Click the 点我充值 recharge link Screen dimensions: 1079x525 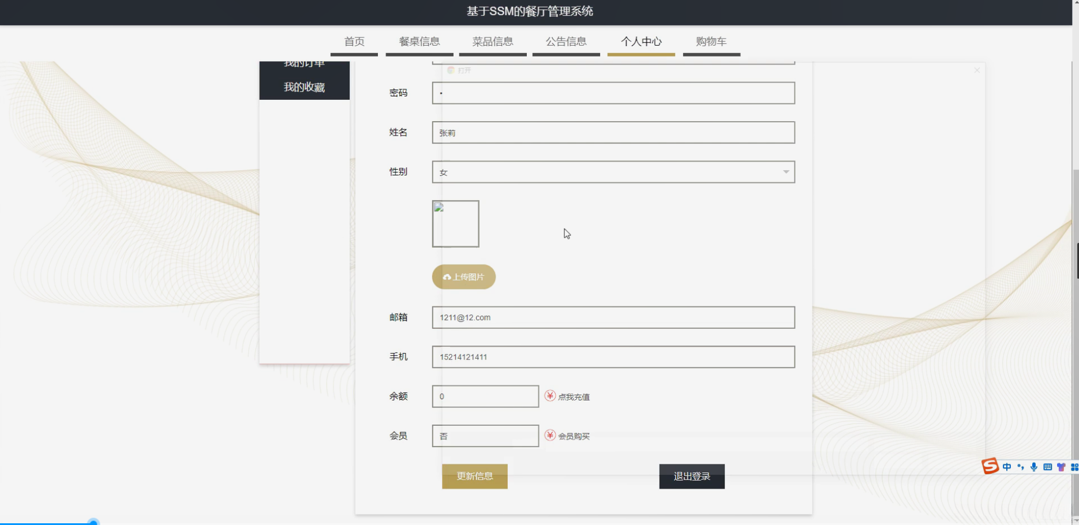[x=574, y=397]
